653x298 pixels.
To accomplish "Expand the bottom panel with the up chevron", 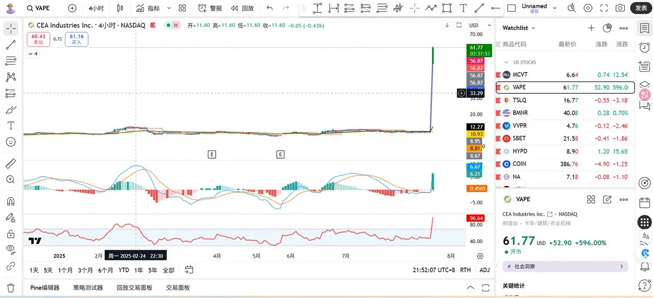I will point(470,288).
